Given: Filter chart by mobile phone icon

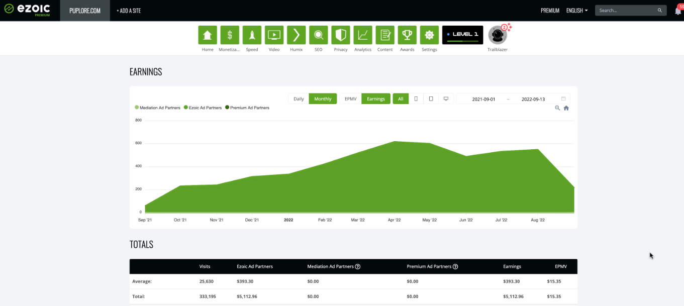Looking at the screenshot, I should click(x=416, y=99).
